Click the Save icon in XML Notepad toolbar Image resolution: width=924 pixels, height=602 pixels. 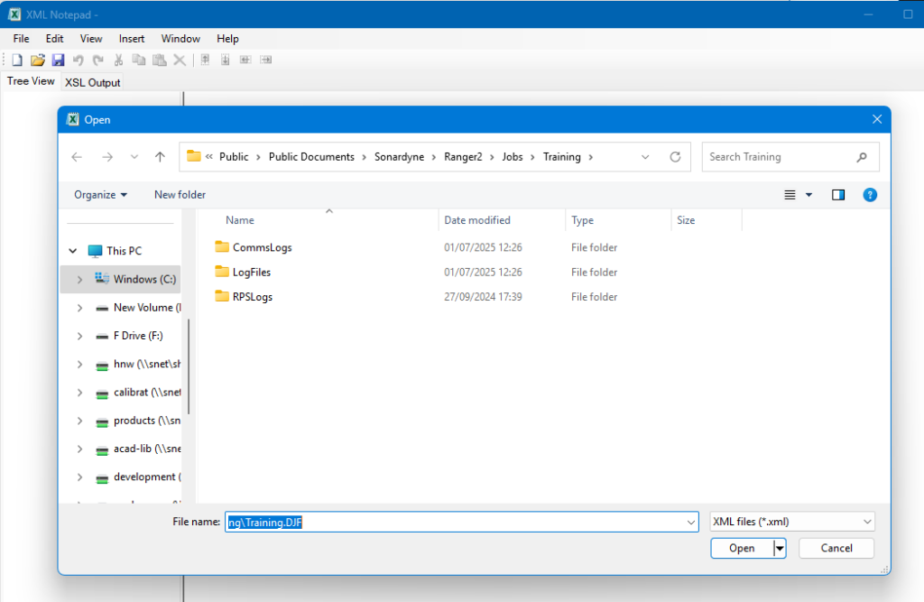tap(58, 60)
